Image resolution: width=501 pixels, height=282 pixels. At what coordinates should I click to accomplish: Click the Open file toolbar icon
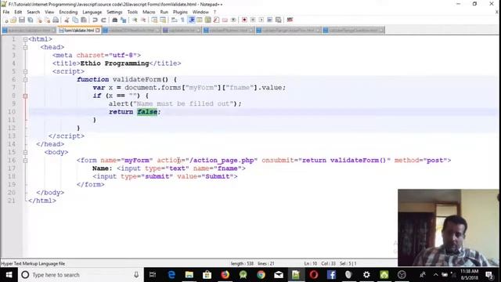coord(13,20)
